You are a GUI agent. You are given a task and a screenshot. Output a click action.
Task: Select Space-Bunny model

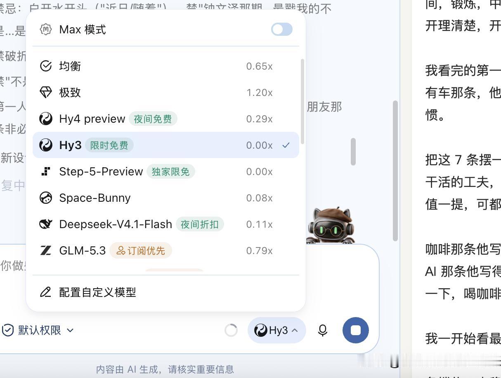tap(166, 198)
